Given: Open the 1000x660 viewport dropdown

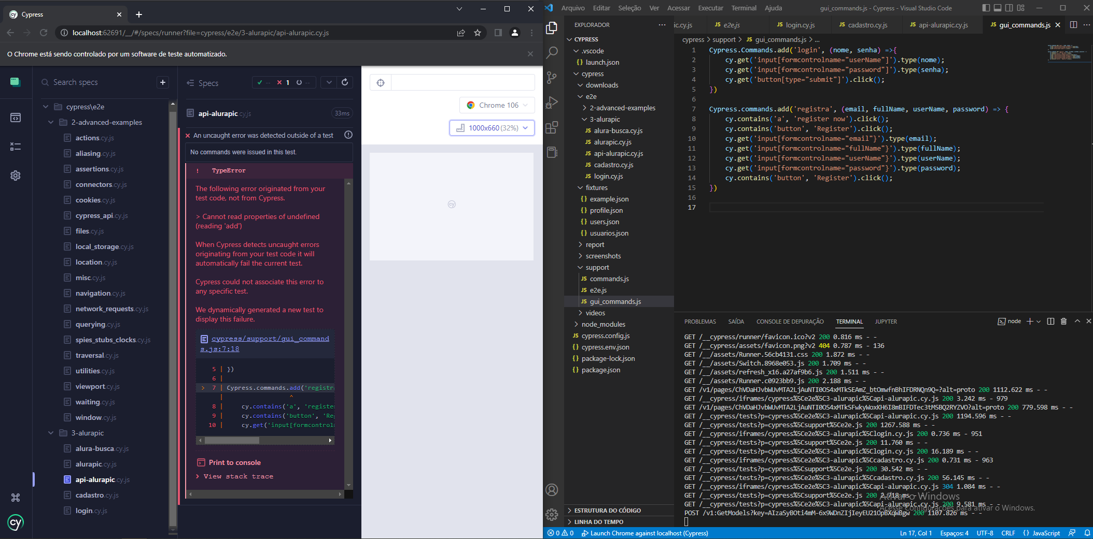Looking at the screenshot, I should (492, 128).
